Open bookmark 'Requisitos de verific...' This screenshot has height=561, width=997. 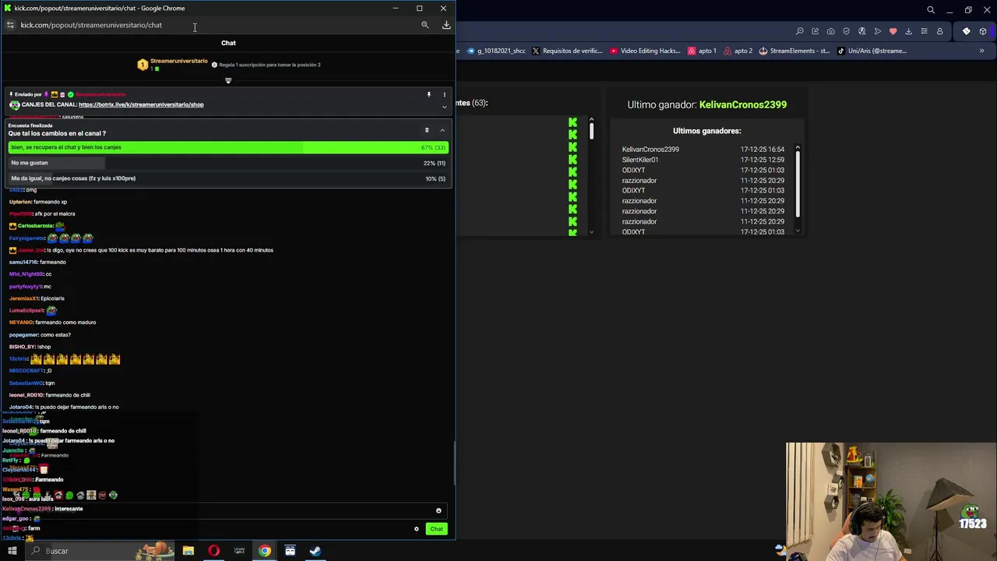click(566, 51)
